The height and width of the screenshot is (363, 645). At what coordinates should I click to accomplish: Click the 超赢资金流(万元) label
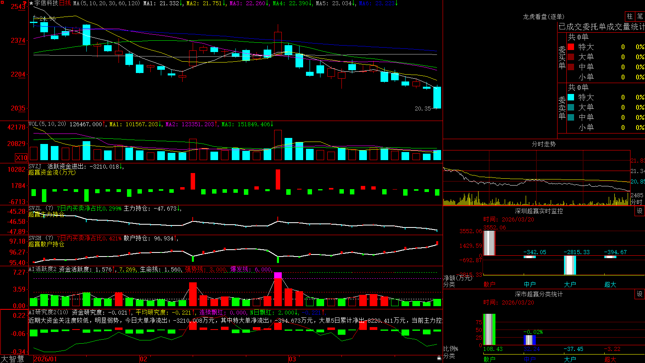pyautogui.click(x=52, y=172)
